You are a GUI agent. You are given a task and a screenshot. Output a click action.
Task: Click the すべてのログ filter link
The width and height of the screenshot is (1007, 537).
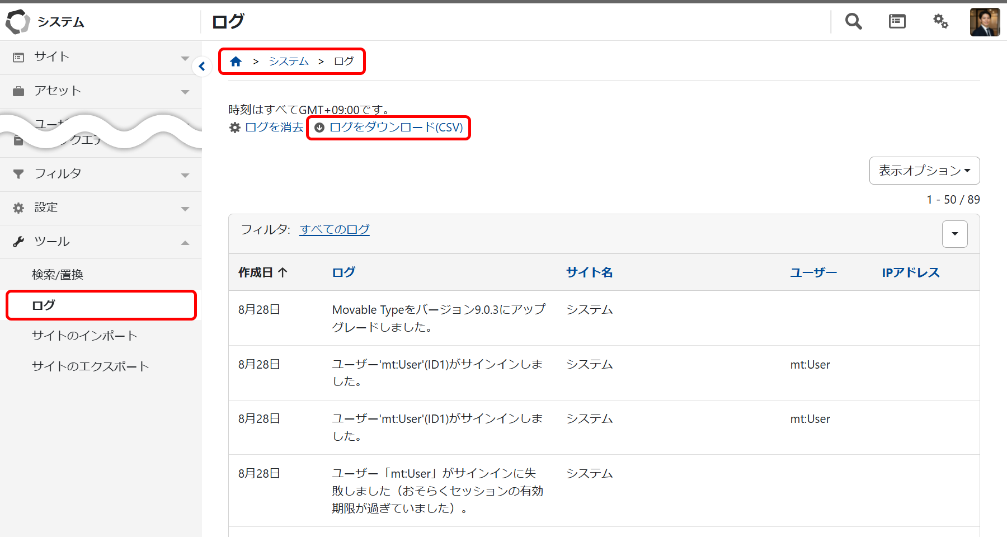pos(335,229)
